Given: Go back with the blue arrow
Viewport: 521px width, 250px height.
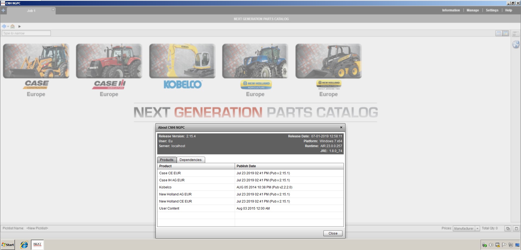Looking at the screenshot, I should [x=4, y=26].
